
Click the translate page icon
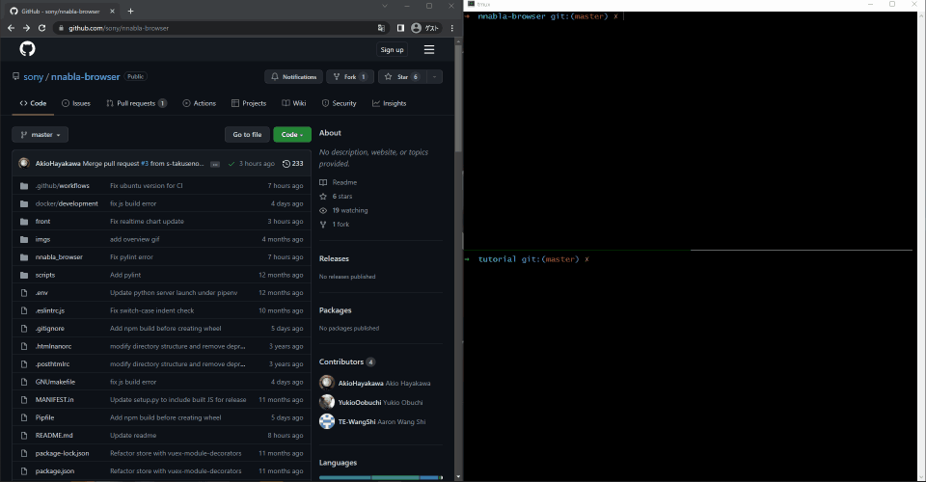click(x=382, y=28)
